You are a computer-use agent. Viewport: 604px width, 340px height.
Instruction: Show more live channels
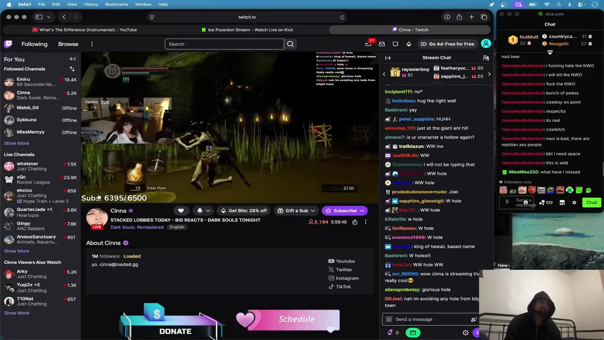click(17, 251)
